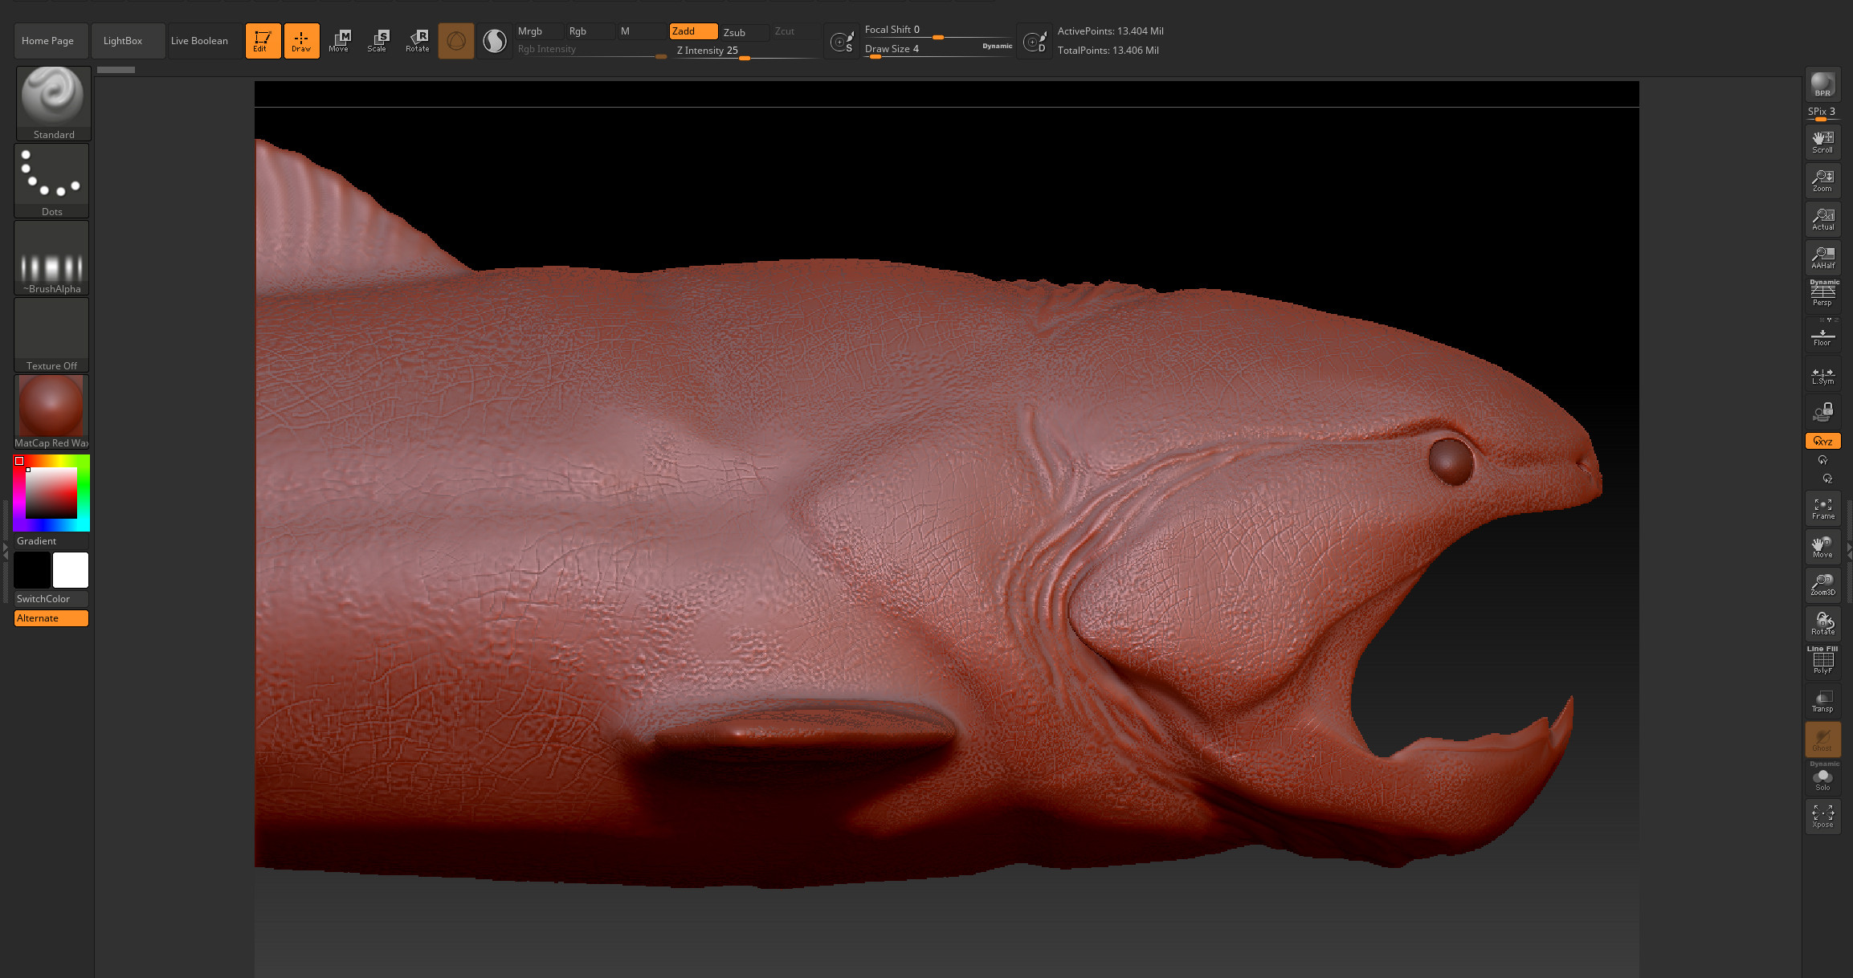Adjust the SPix slider
1853x978 pixels.
tap(1822, 113)
